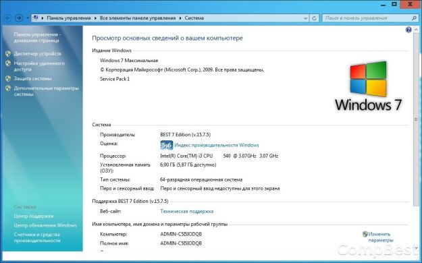
Task: Minimize the window
Action: 384,5
